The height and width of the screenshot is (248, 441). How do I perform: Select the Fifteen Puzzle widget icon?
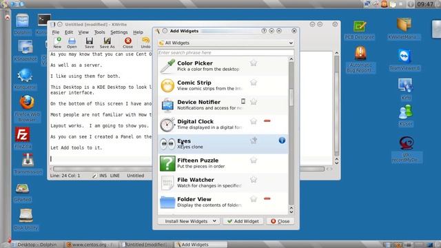tap(167, 163)
